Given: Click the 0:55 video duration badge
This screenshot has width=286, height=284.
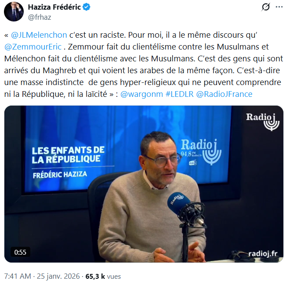Looking at the screenshot, I should pos(20,252).
